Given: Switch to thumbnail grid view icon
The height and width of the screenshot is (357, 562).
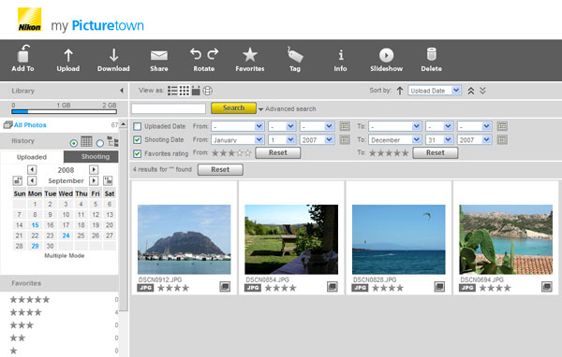Looking at the screenshot, I should 184,91.
